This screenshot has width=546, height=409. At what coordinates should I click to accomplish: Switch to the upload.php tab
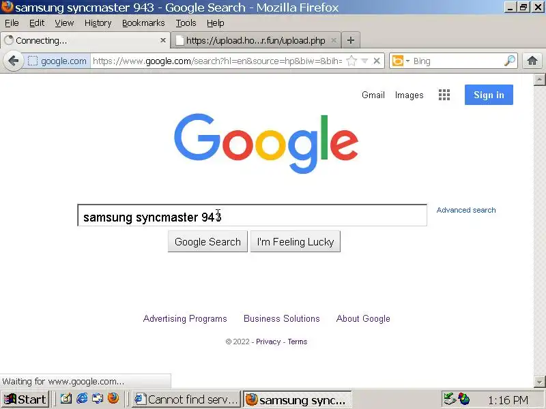(255, 40)
